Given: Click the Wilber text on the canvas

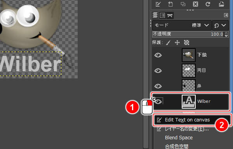Looking at the screenshot, I should point(30,64).
